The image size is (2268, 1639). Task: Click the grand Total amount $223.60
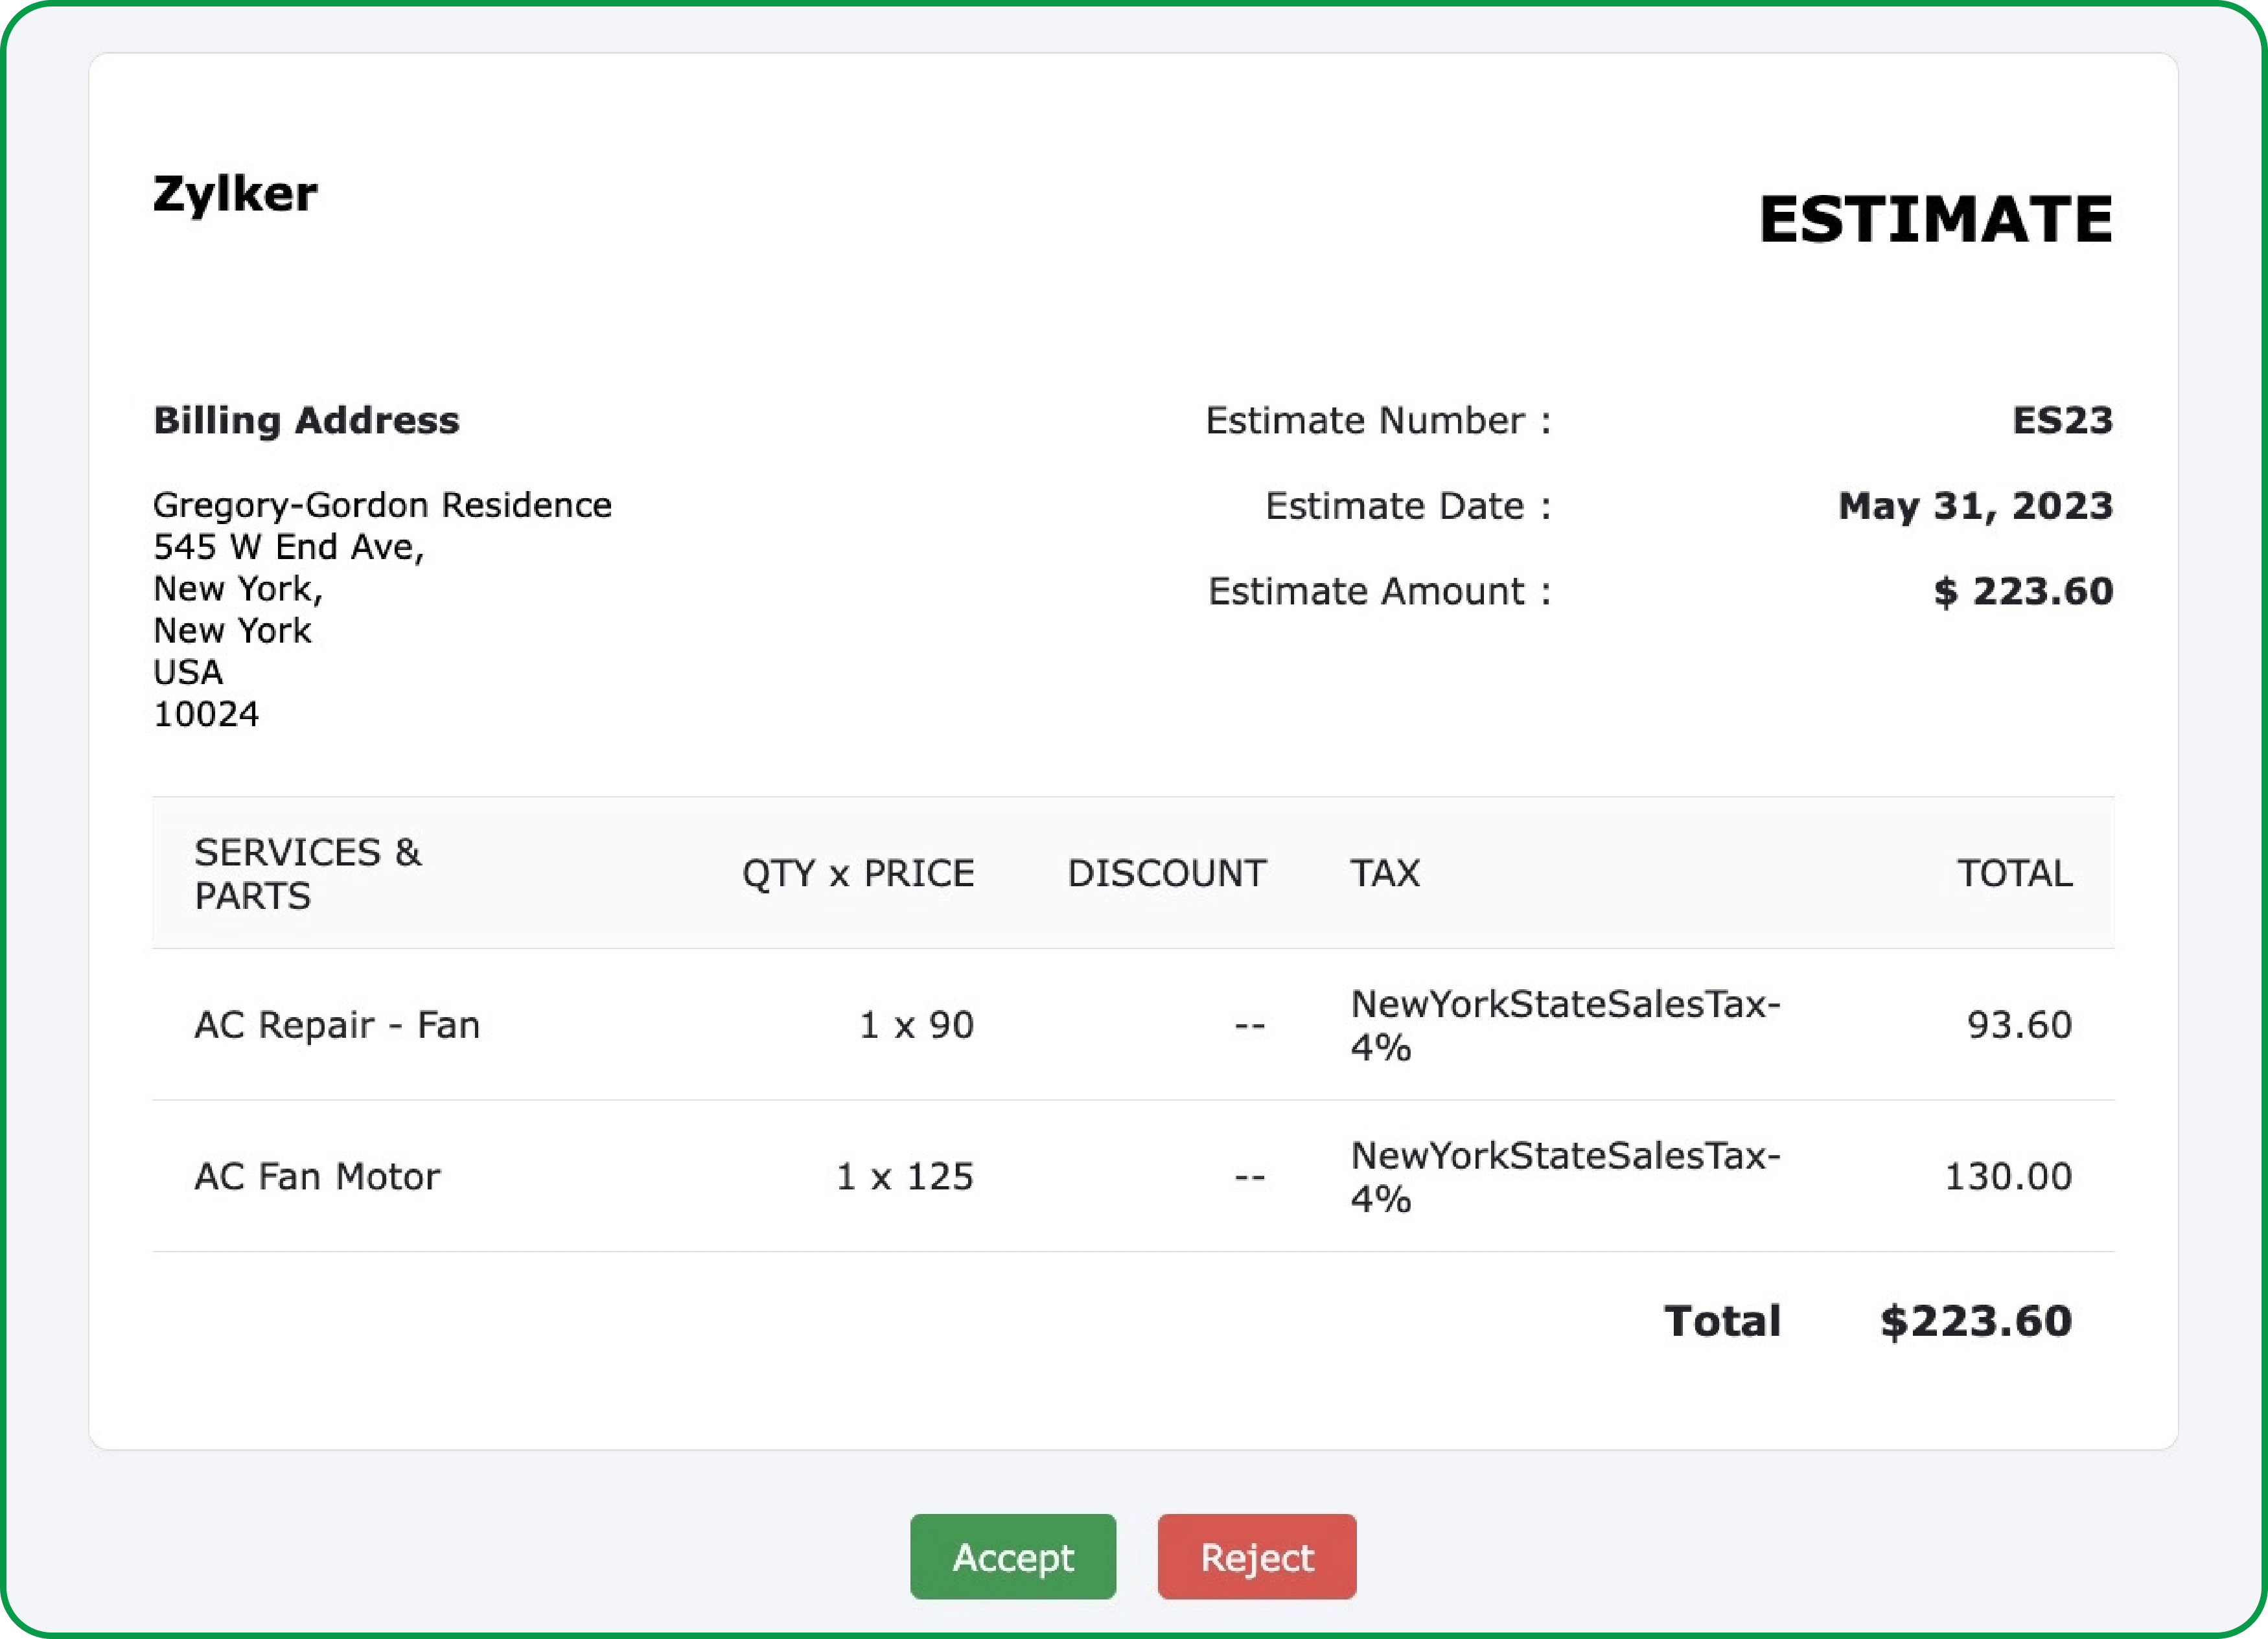1973,1320
